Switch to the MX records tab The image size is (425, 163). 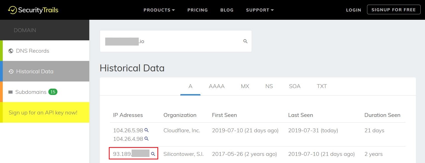click(245, 86)
